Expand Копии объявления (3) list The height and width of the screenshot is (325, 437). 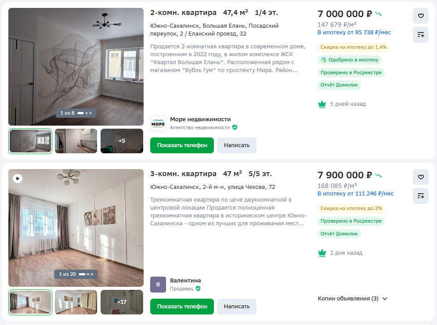point(353,299)
